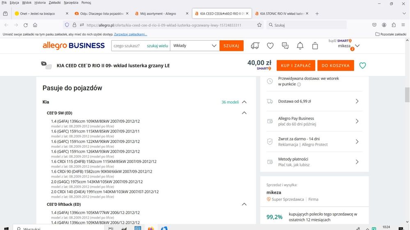This screenshot has height=230, width=410.
Task: Click the Windows taskbar search box
Action: tap(59, 228)
